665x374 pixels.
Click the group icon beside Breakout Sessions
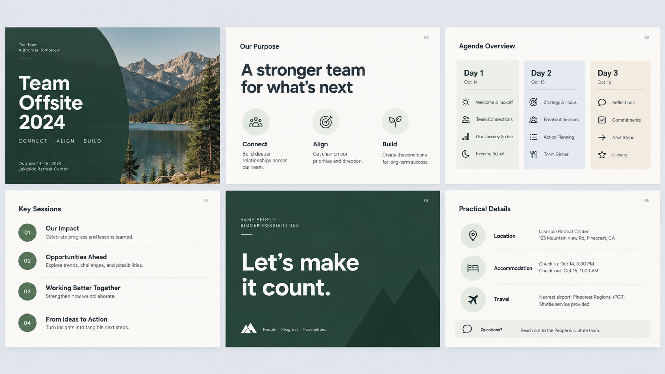tap(534, 120)
